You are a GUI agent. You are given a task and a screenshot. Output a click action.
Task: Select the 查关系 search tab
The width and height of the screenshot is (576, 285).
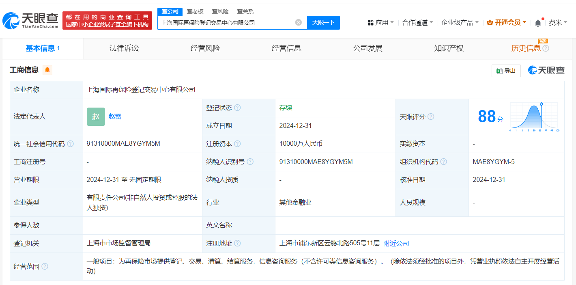click(x=245, y=11)
